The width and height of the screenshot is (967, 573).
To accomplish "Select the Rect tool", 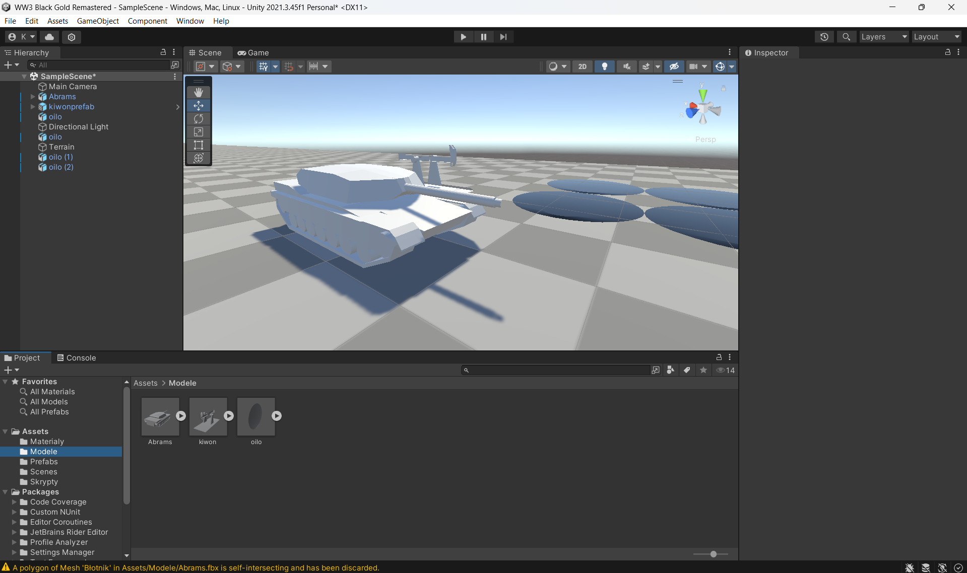I will 199,145.
